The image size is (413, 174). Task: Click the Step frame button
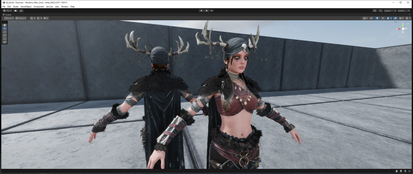(212, 11)
